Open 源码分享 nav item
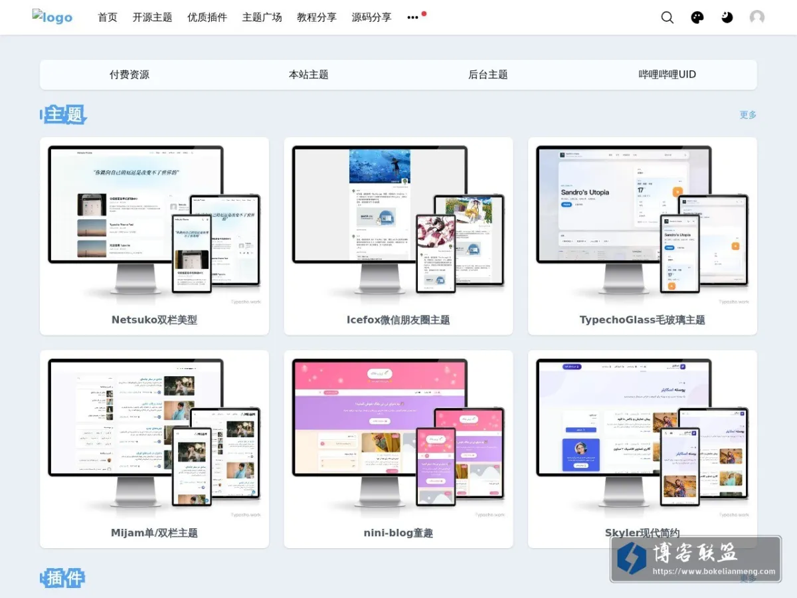The height and width of the screenshot is (598, 797). [x=371, y=17]
